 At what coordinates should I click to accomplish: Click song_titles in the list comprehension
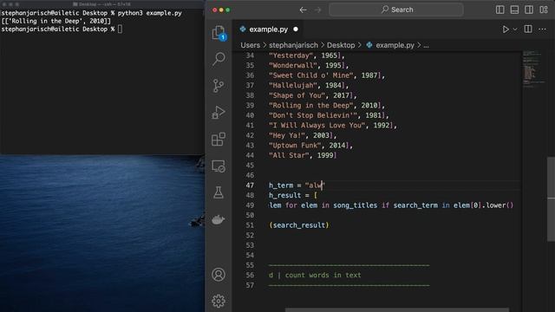(355, 205)
